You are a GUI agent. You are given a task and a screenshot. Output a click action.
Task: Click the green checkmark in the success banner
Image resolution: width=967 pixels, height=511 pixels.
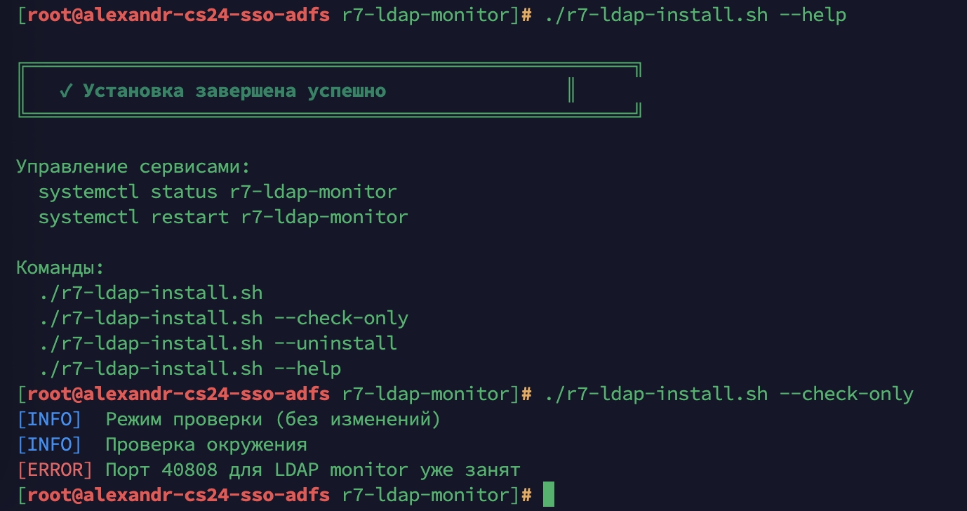click(66, 91)
